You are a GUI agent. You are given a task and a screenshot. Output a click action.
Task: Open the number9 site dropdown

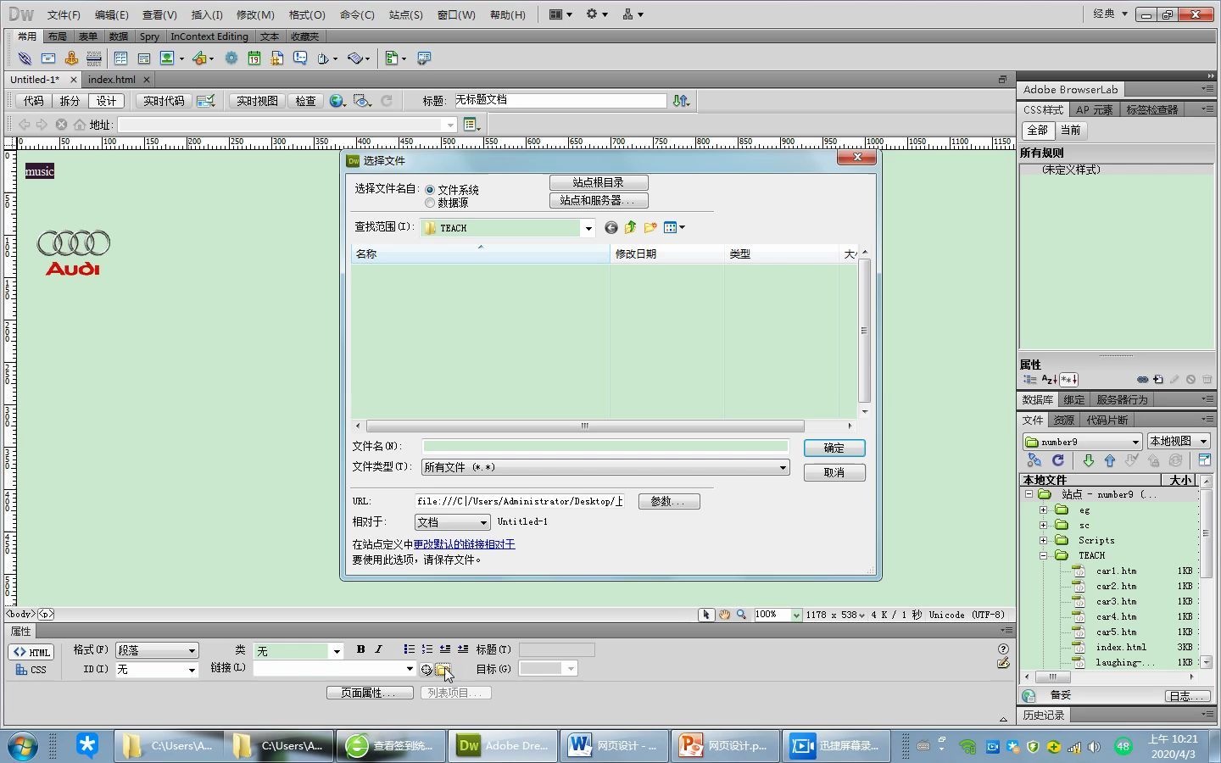1135,442
